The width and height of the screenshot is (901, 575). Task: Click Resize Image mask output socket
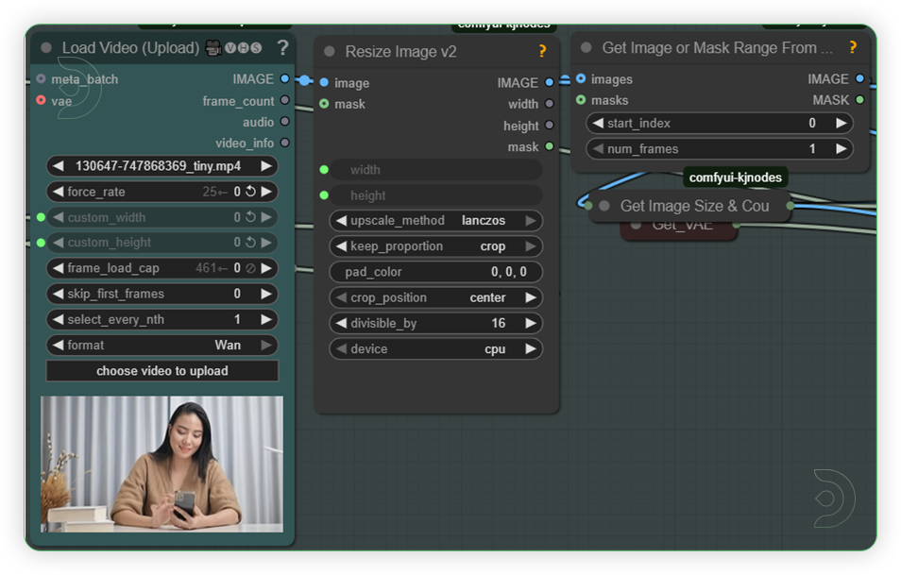point(550,146)
